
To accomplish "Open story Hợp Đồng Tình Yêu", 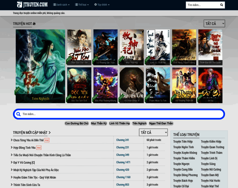I will click(x=24, y=148).
